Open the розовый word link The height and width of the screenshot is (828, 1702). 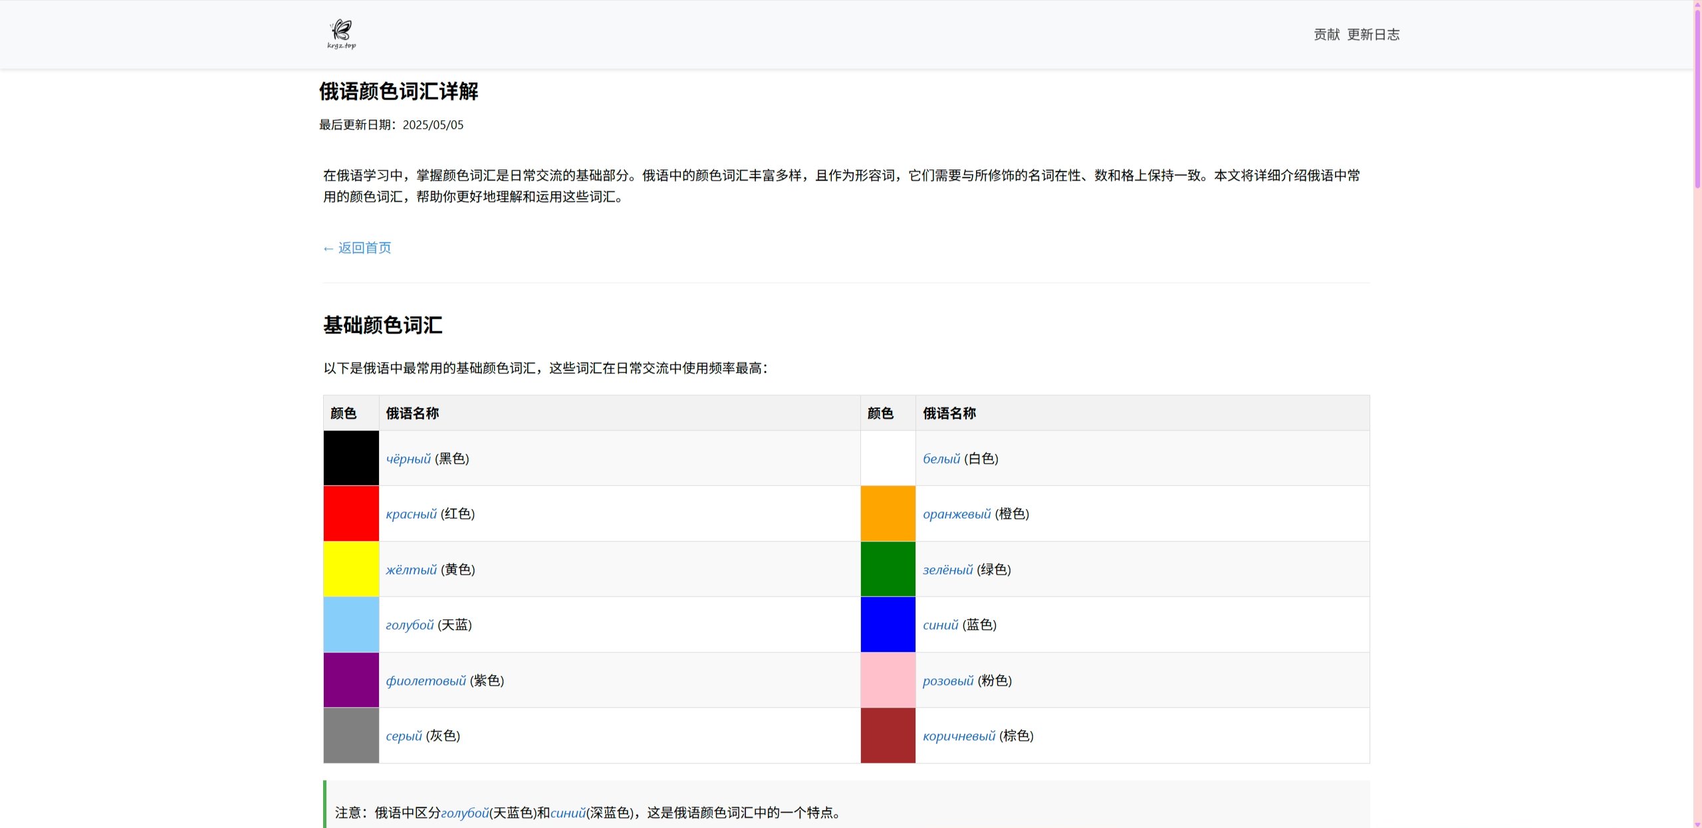[x=947, y=680]
